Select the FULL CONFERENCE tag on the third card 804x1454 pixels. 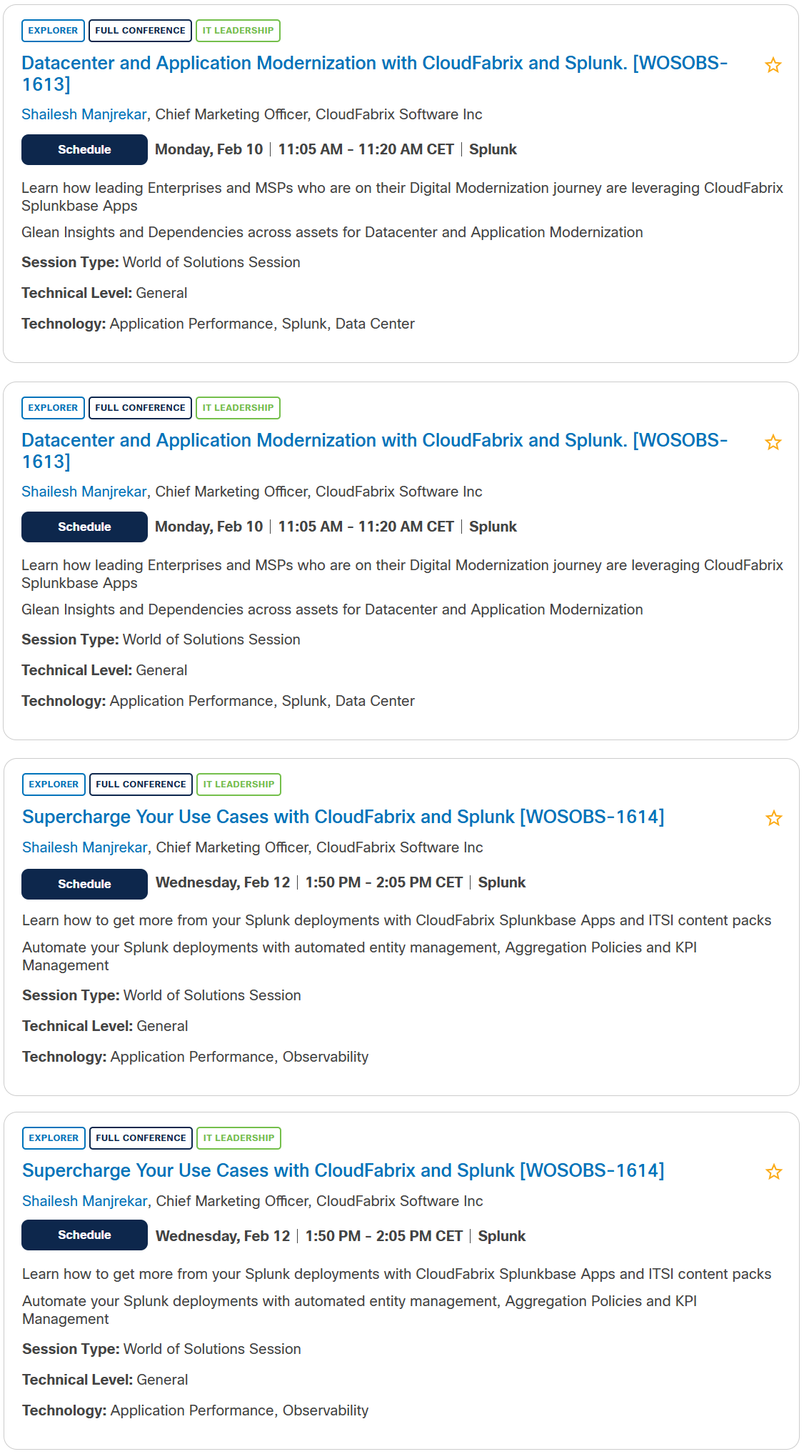(141, 785)
